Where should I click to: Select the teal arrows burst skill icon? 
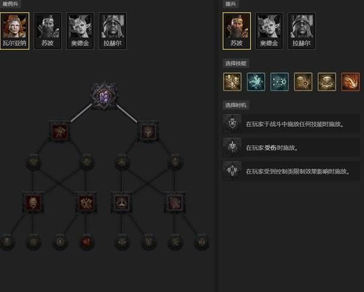(x=280, y=81)
